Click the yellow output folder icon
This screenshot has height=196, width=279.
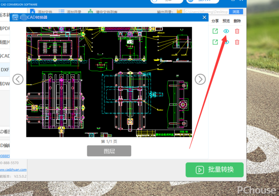click(178, 11)
